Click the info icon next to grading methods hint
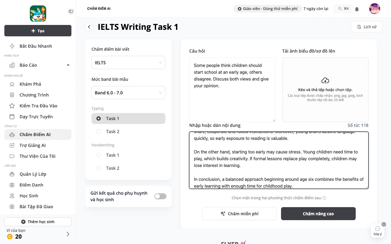Screen dimensions: 391x244 tap(324, 198)
